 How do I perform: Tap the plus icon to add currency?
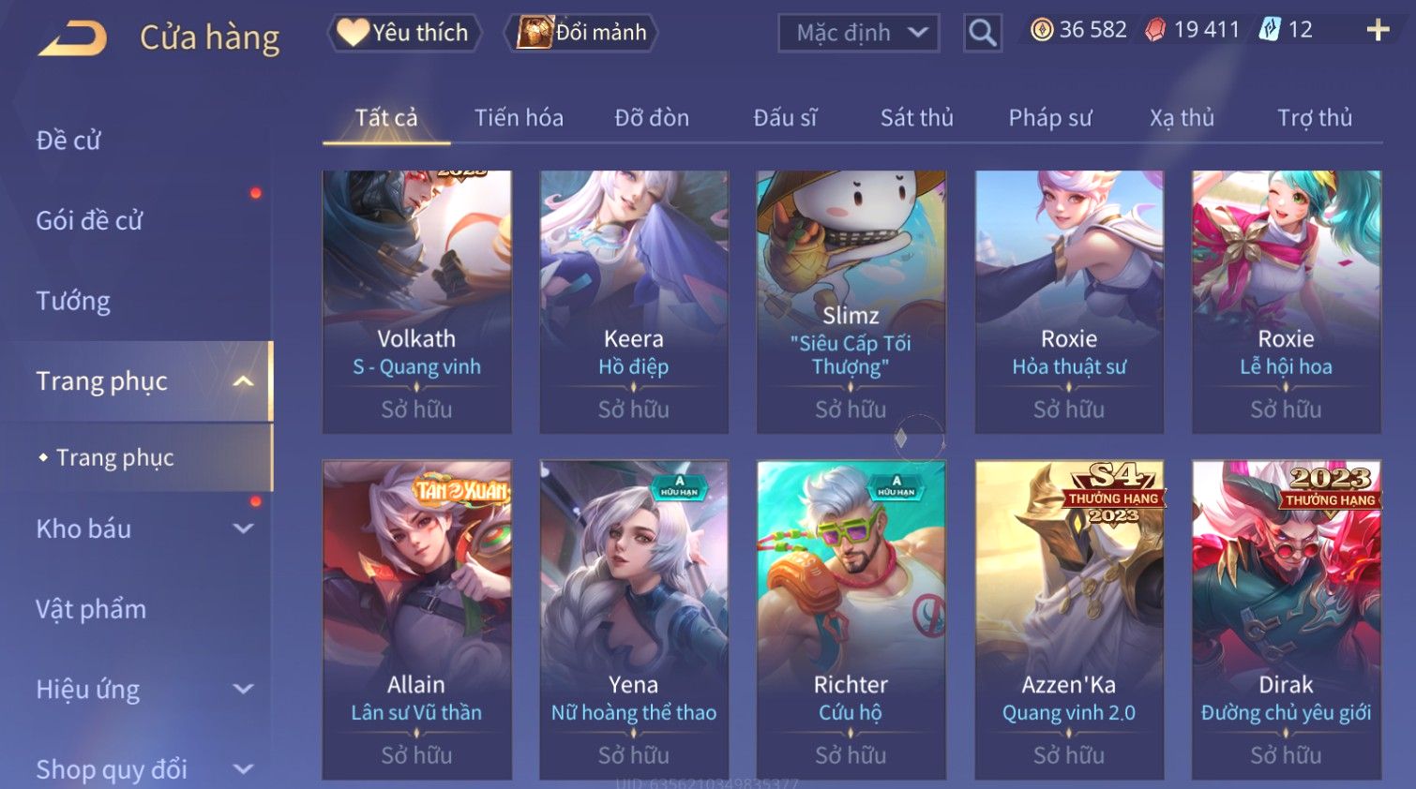coord(1378,30)
